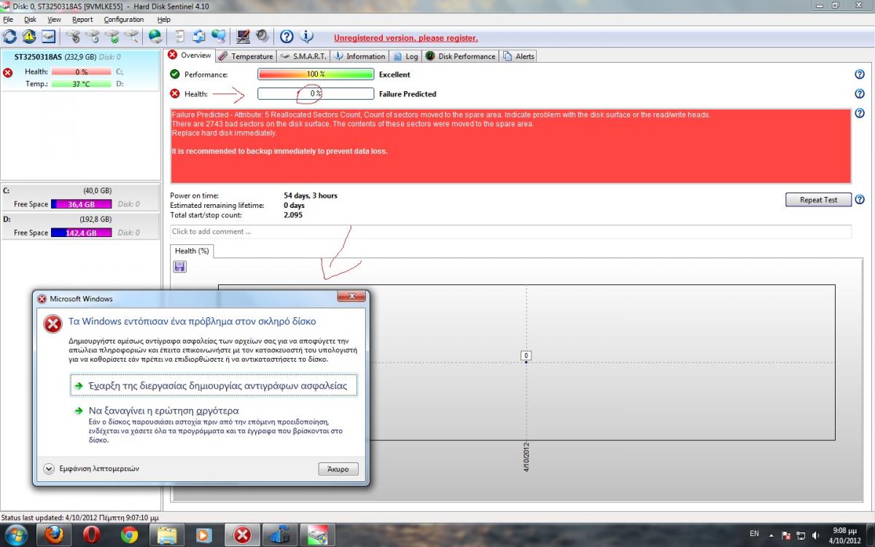Click the first disk test toolbar icon
Image resolution: width=875 pixels, height=547 pixels.
pos(73,36)
